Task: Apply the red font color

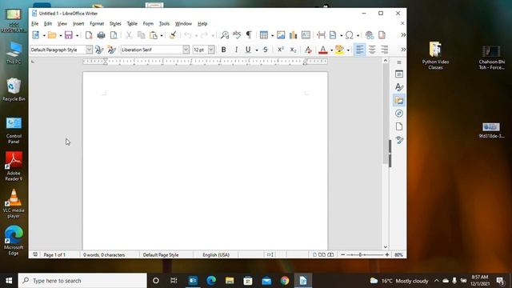Action: (323, 50)
